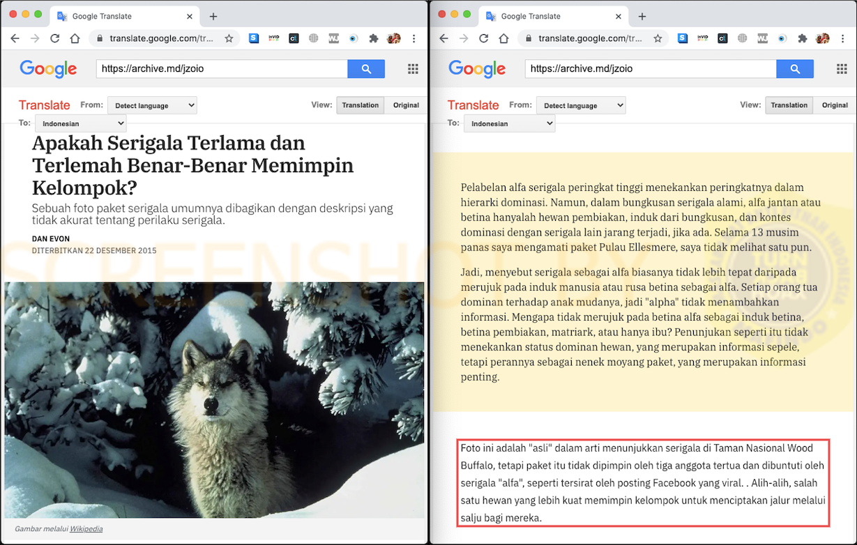The image size is (857, 545).
Task: Click the Wikipedia link under the wolf image
Action: 86,529
